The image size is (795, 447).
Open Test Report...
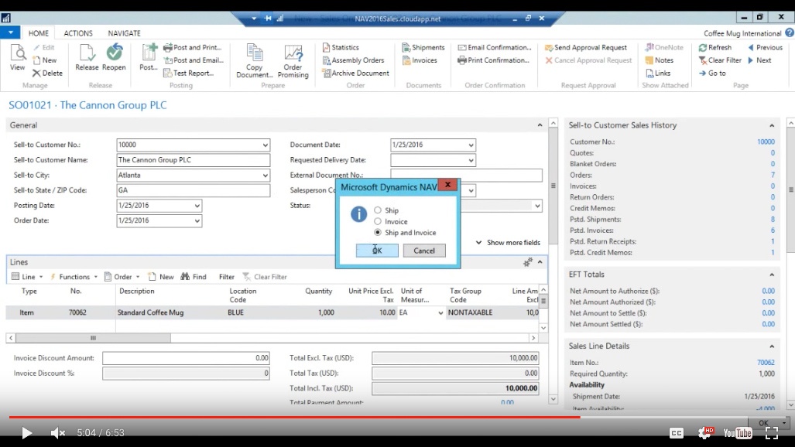coord(189,73)
